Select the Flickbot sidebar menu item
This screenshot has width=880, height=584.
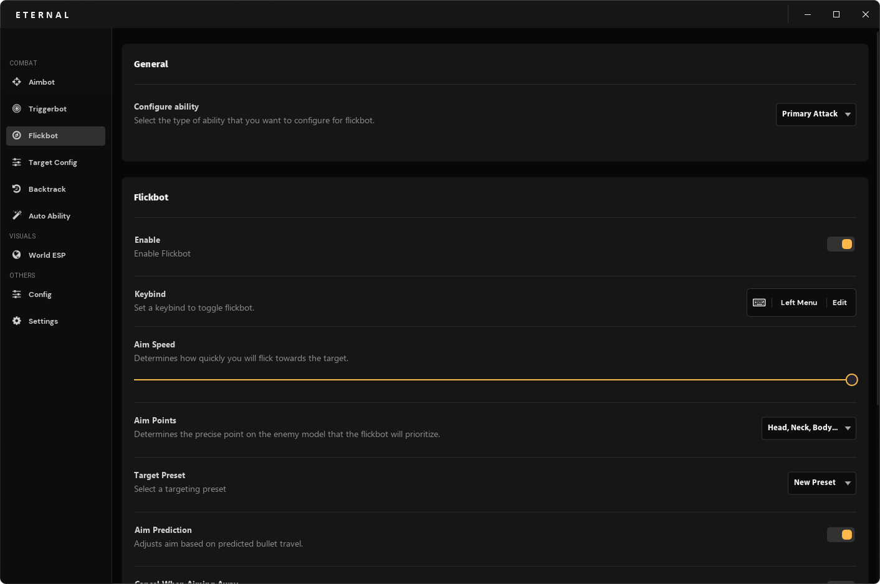pos(55,136)
